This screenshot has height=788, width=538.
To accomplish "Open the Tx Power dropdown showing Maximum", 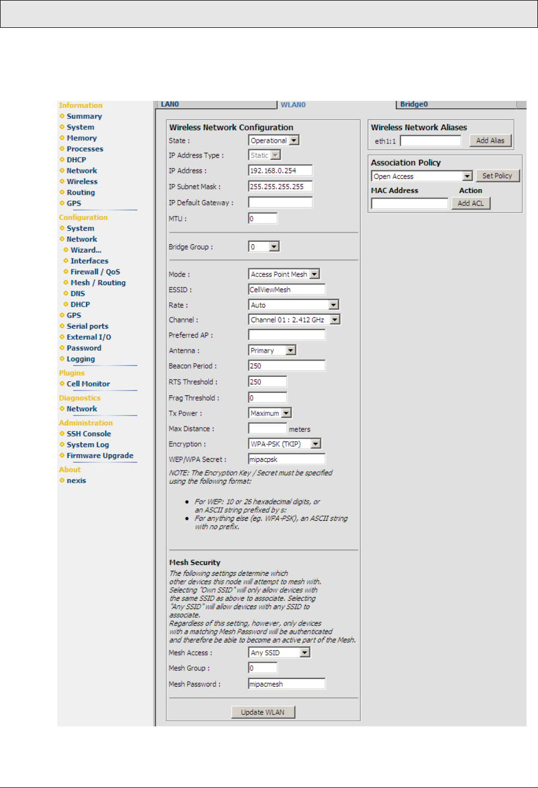I will [270, 413].
